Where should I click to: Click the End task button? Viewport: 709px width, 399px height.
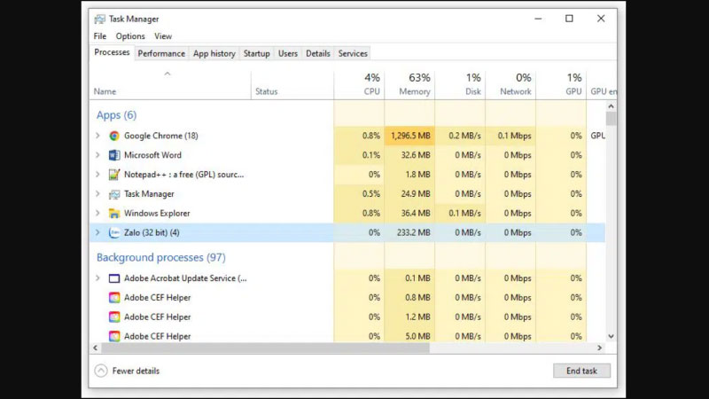click(581, 371)
